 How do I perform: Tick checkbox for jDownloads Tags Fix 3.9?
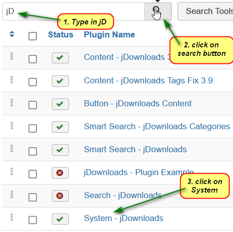click(x=32, y=82)
